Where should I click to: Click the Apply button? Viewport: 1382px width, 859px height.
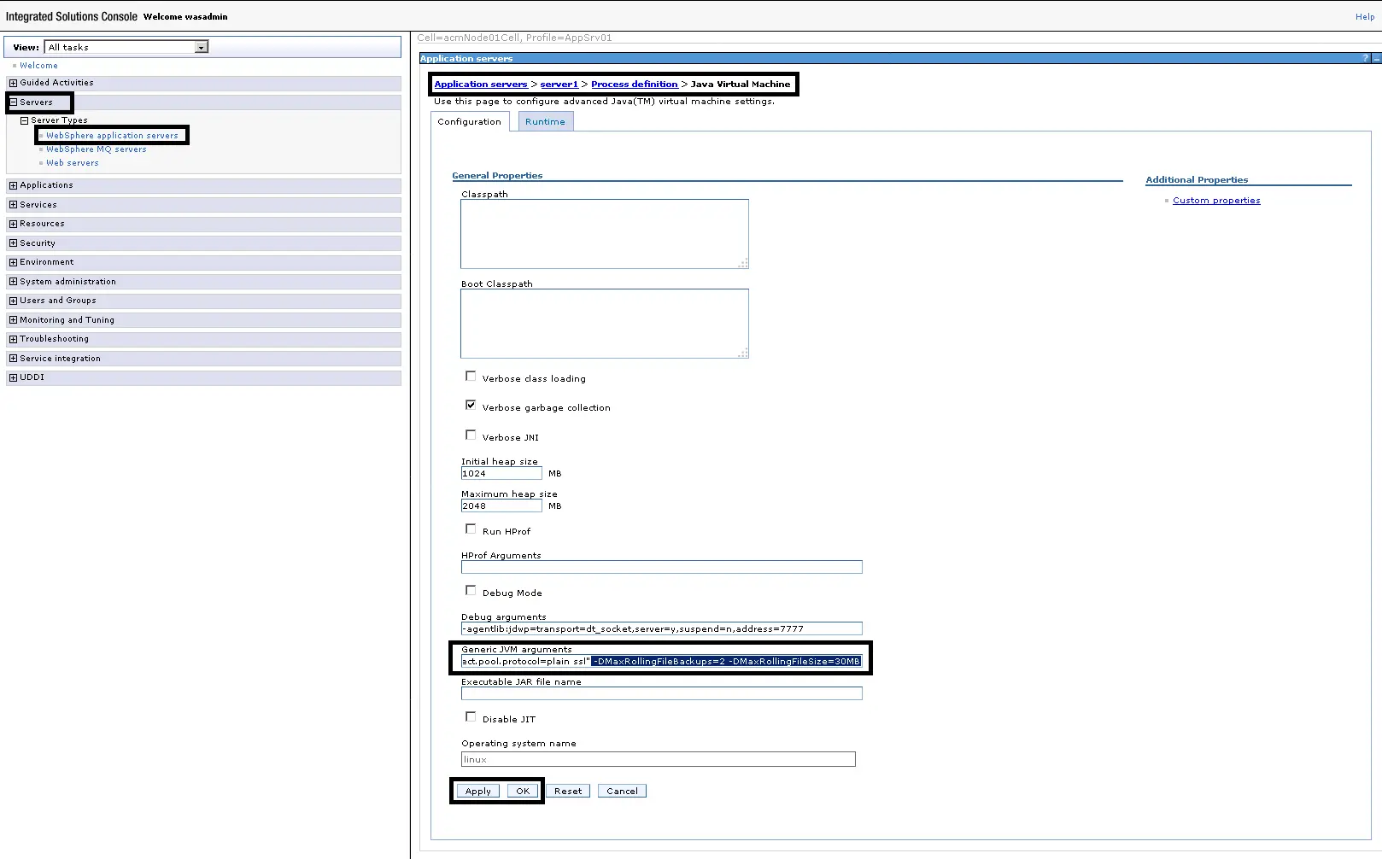[x=477, y=791]
